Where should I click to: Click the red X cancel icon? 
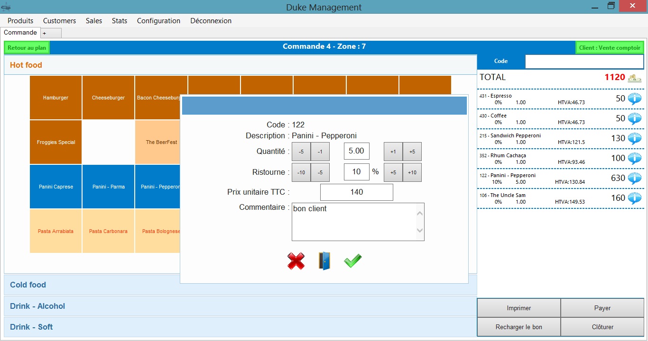coord(296,261)
